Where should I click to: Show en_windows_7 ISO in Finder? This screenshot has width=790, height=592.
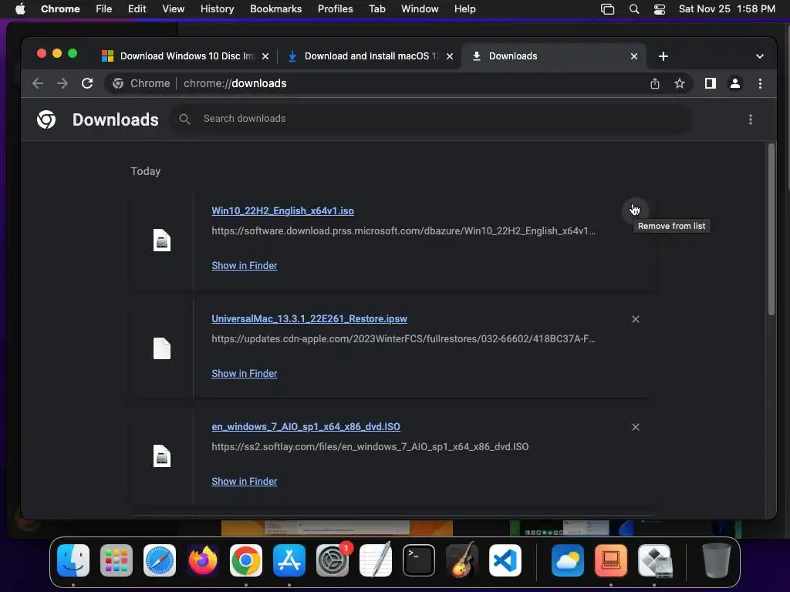[x=245, y=481]
